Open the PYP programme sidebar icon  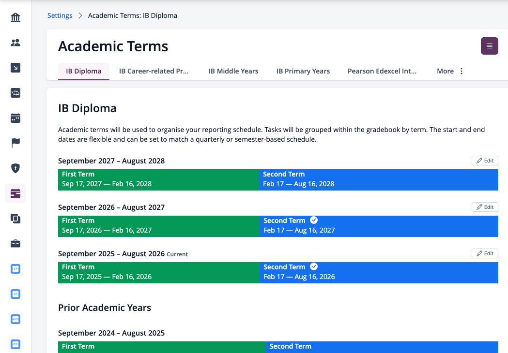coord(15,344)
